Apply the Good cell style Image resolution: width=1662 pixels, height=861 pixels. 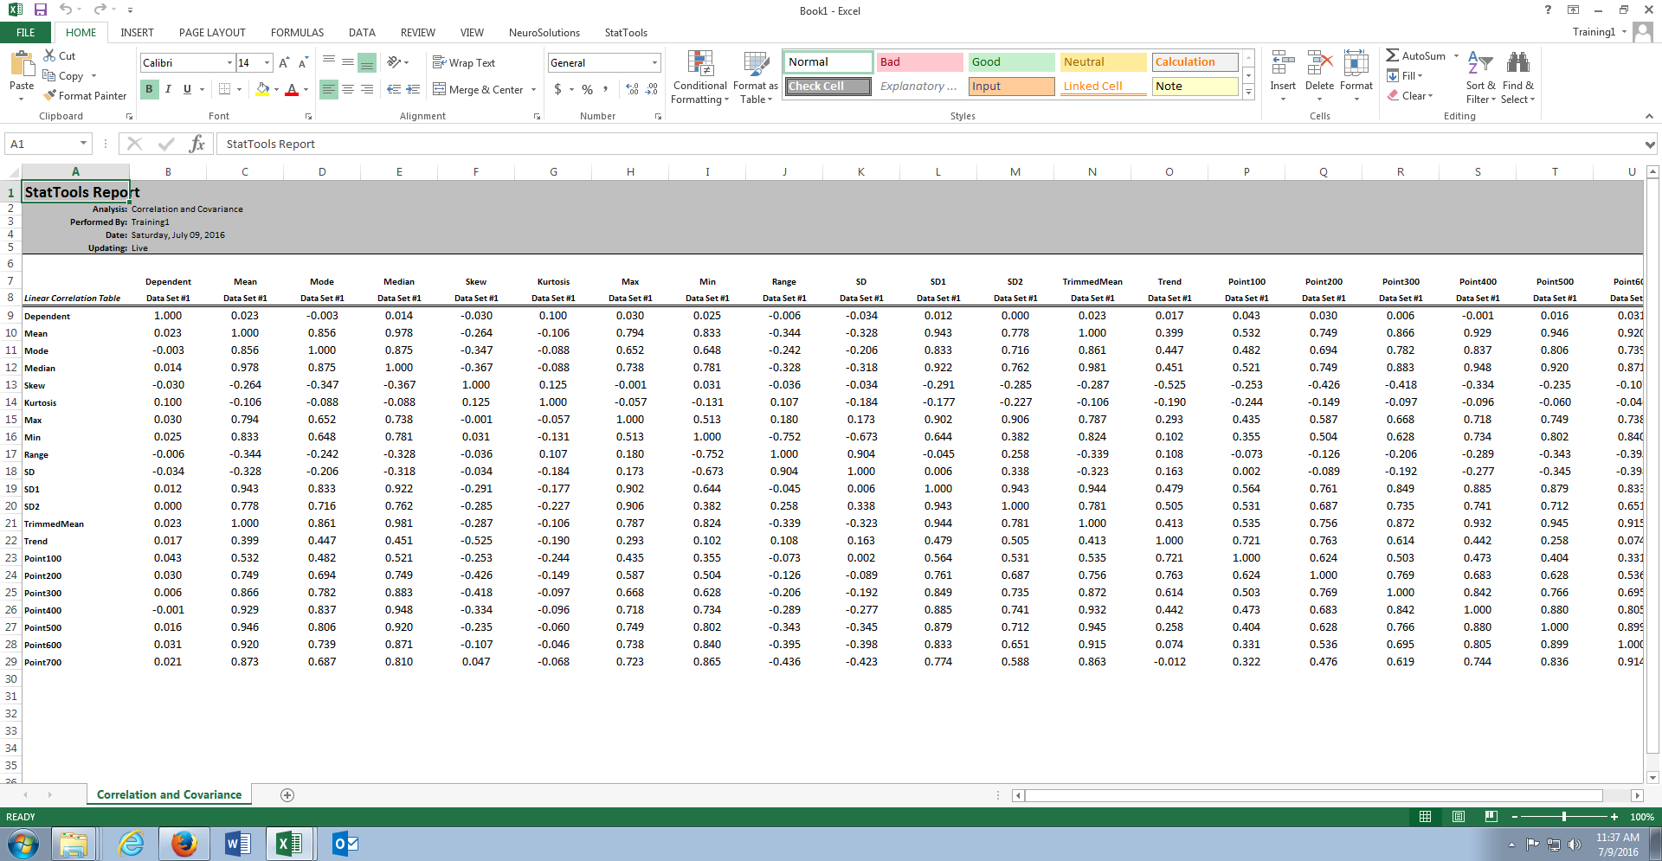1011,61
